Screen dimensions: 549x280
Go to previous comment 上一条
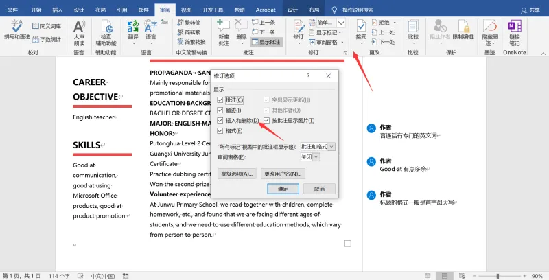pos(264,23)
